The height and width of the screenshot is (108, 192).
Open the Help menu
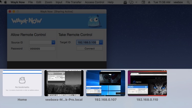coord(110,2)
